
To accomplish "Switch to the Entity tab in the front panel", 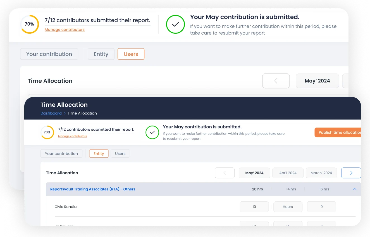I will pos(99,154).
